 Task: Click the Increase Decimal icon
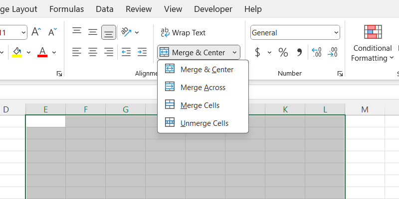tap(316, 52)
